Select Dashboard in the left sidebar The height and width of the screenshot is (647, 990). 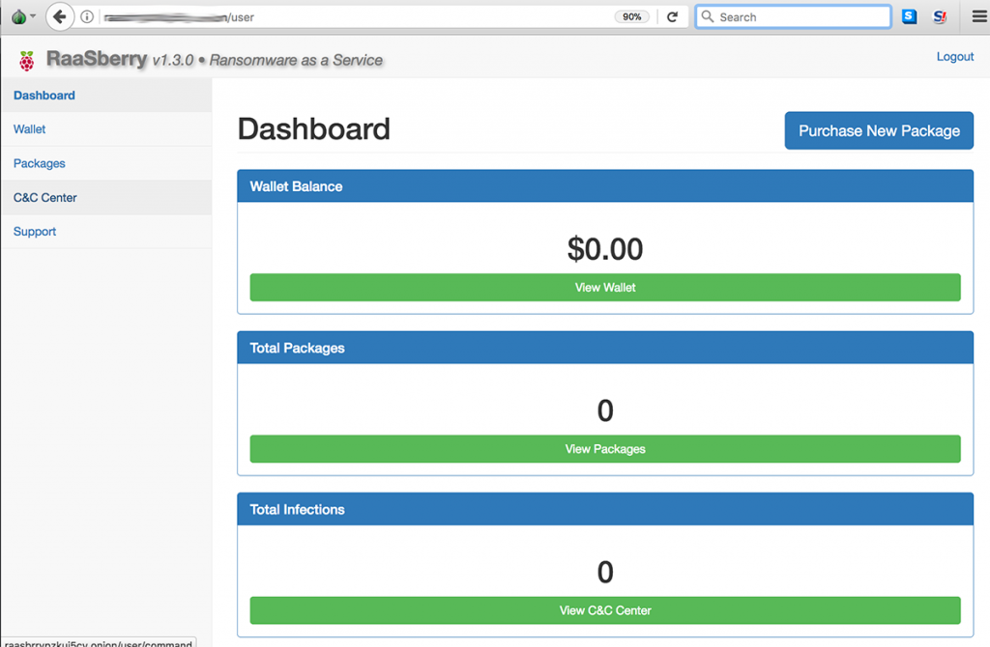click(44, 96)
